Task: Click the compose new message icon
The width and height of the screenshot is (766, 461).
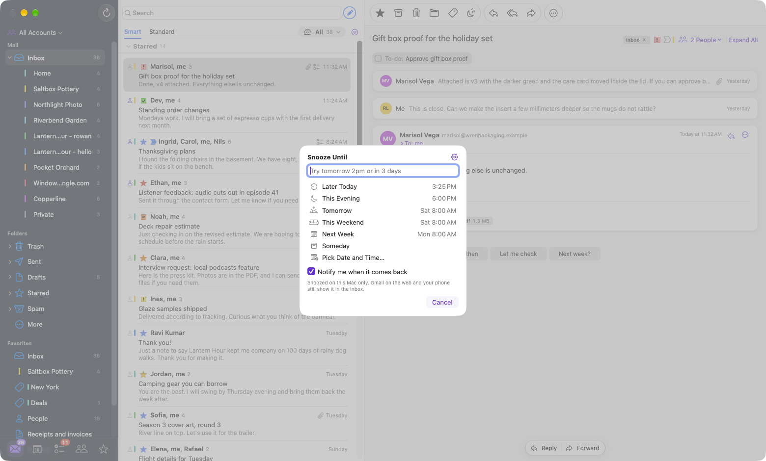Action: coord(350,13)
